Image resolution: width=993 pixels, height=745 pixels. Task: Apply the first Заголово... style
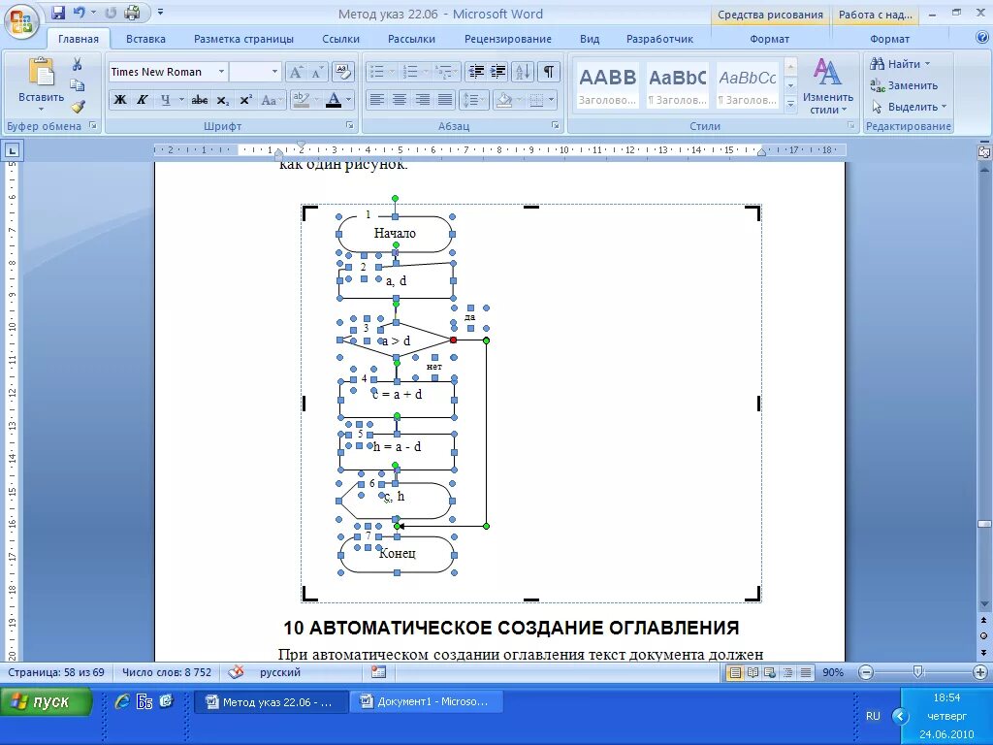[607, 85]
